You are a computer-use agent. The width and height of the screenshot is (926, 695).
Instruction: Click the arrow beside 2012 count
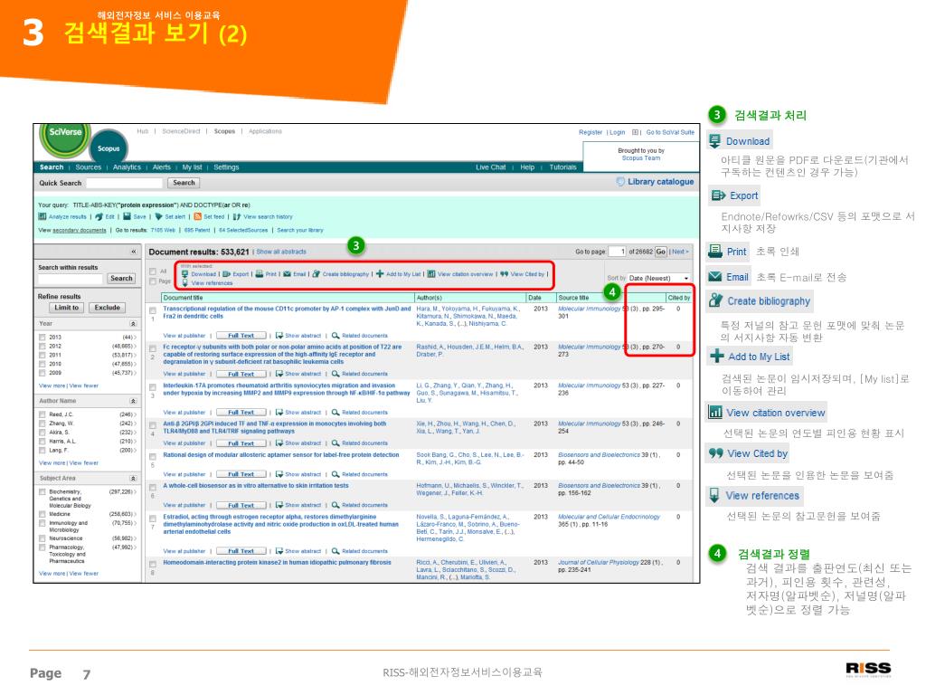(135, 347)
